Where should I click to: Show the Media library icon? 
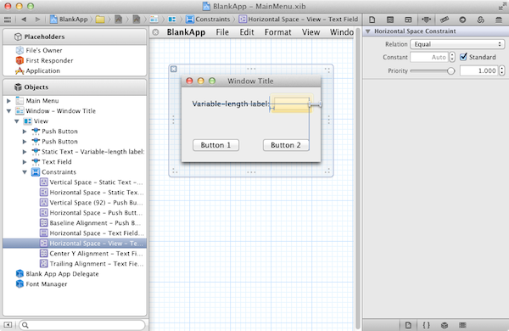462,325
